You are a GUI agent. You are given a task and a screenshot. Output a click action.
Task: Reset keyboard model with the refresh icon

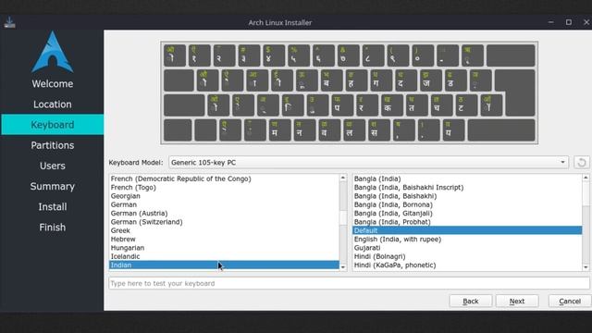(582, 163)
